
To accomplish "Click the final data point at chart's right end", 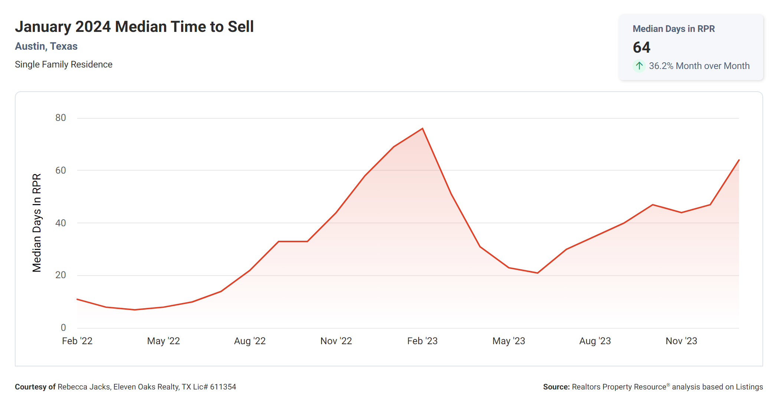I will click(739, 160).
